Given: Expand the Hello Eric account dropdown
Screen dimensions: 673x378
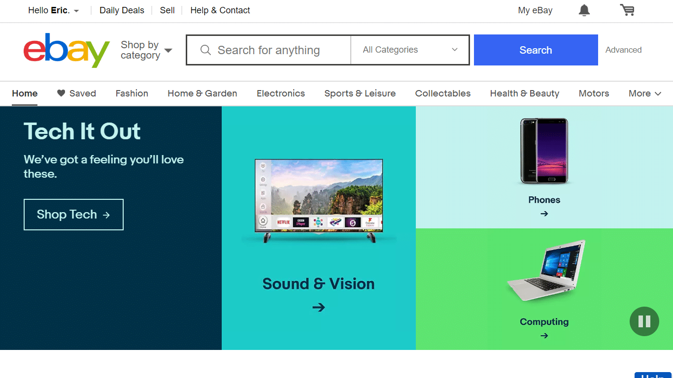Looking at the screenshot, I should (x=54, y=10).
